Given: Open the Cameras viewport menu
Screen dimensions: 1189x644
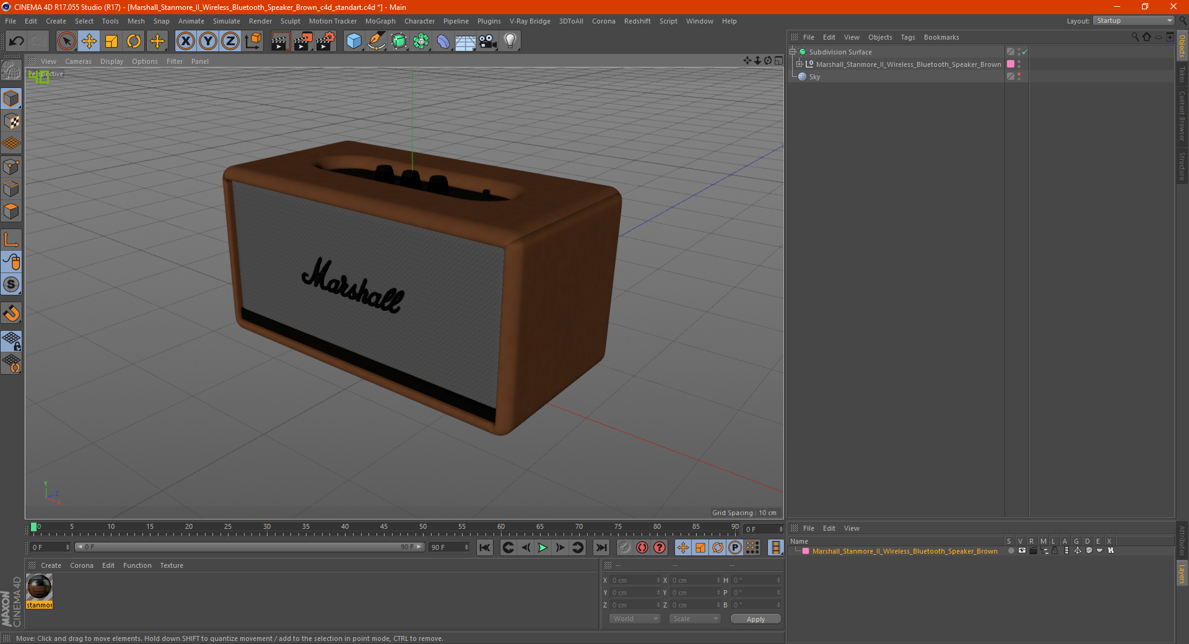Looking at the screenshot, I should 78,61.
